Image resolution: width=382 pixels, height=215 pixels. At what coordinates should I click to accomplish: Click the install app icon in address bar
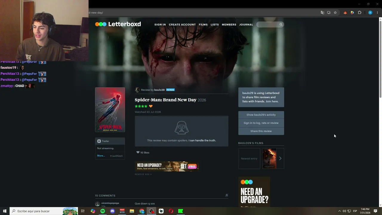[x=329, y=13]
